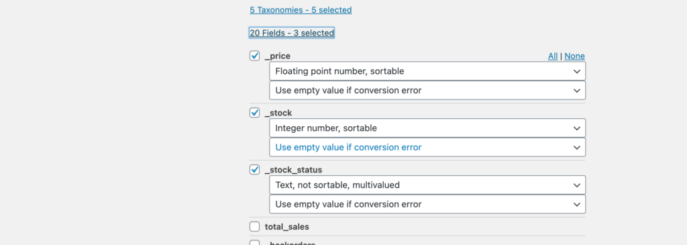The height and width of the screenshot is (245, 687).
Task: Open _stock_status conversion error dropdown
Action: click(x=427, y=204)
